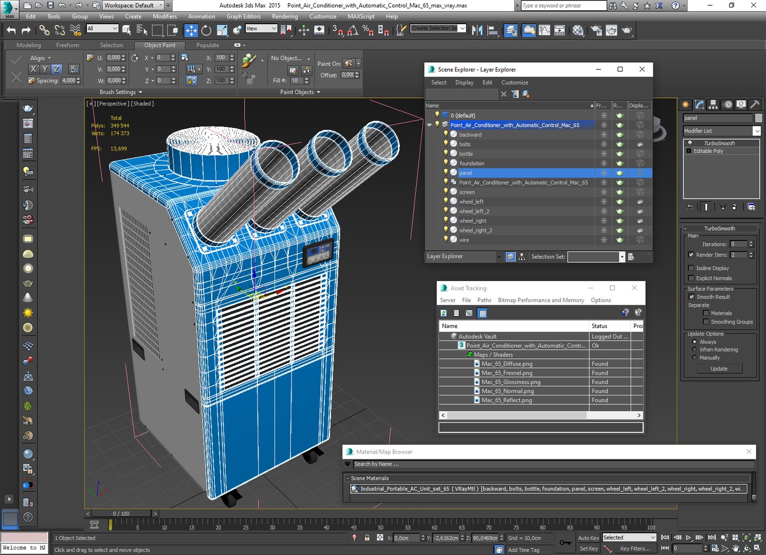The height and width of the screenshot is (555, 766).
Task: Uncheck Smooth Result option
Action: click(691, 297)
